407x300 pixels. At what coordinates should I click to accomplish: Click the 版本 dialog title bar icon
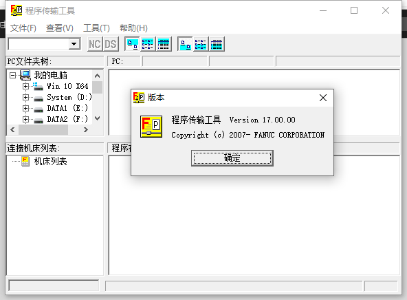coord(139,98)
